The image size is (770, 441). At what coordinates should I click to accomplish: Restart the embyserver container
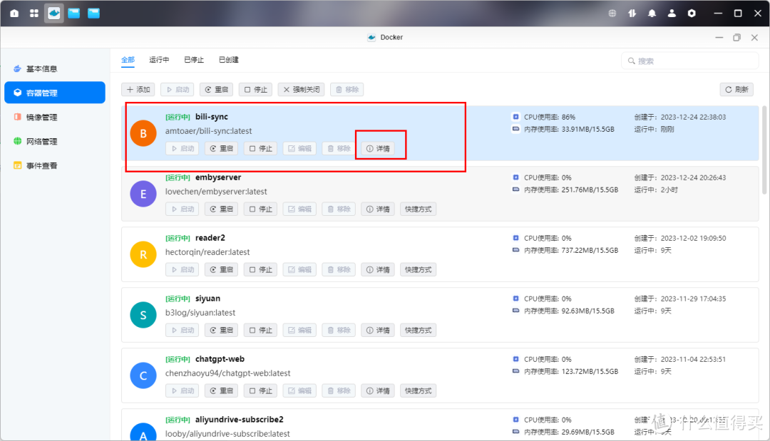click(221, 209)
